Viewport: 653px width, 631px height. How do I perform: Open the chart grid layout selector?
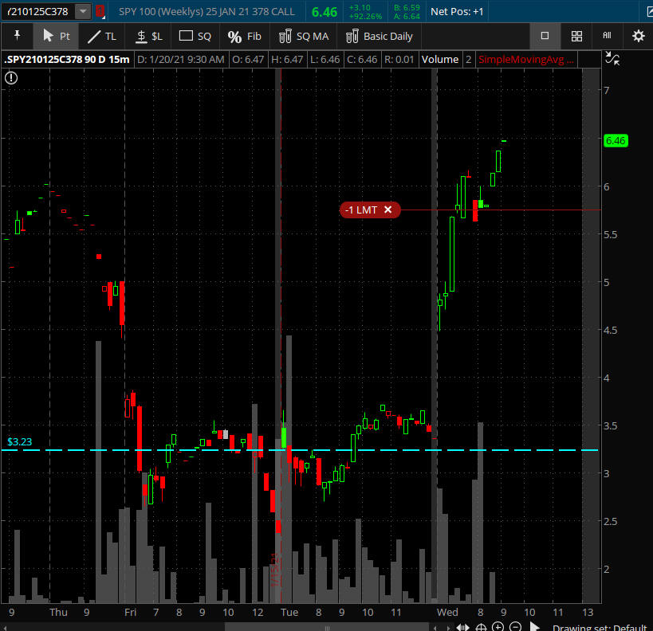pos(576,36)
